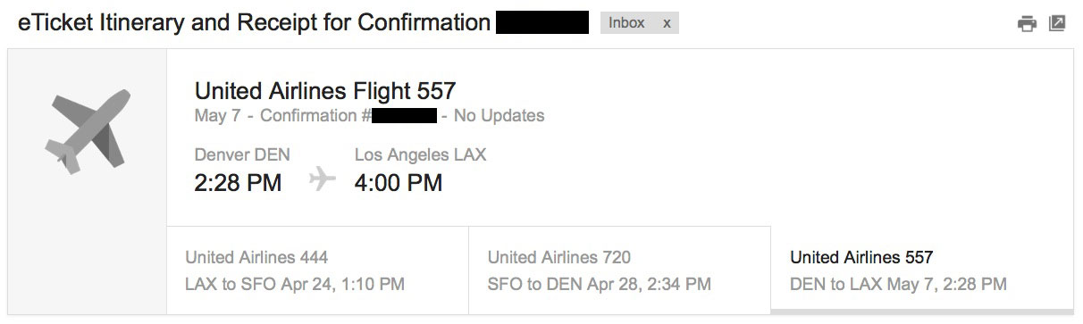Click the print all icon

(x=1027, y=24)
